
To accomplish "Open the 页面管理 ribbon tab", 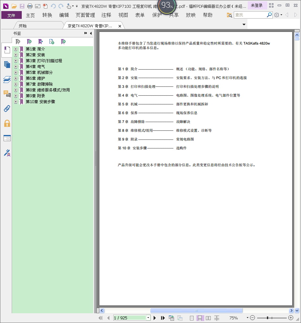I will coord(85,15).
